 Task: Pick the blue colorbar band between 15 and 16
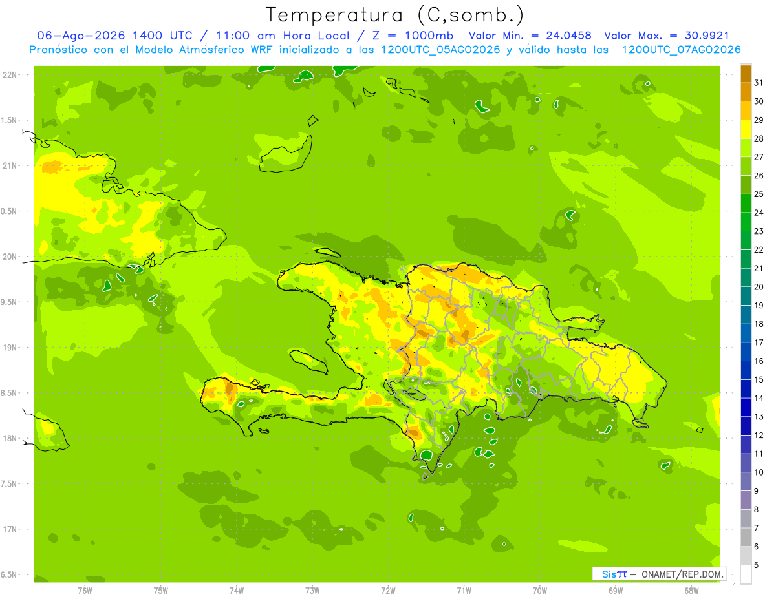(746, 370)
